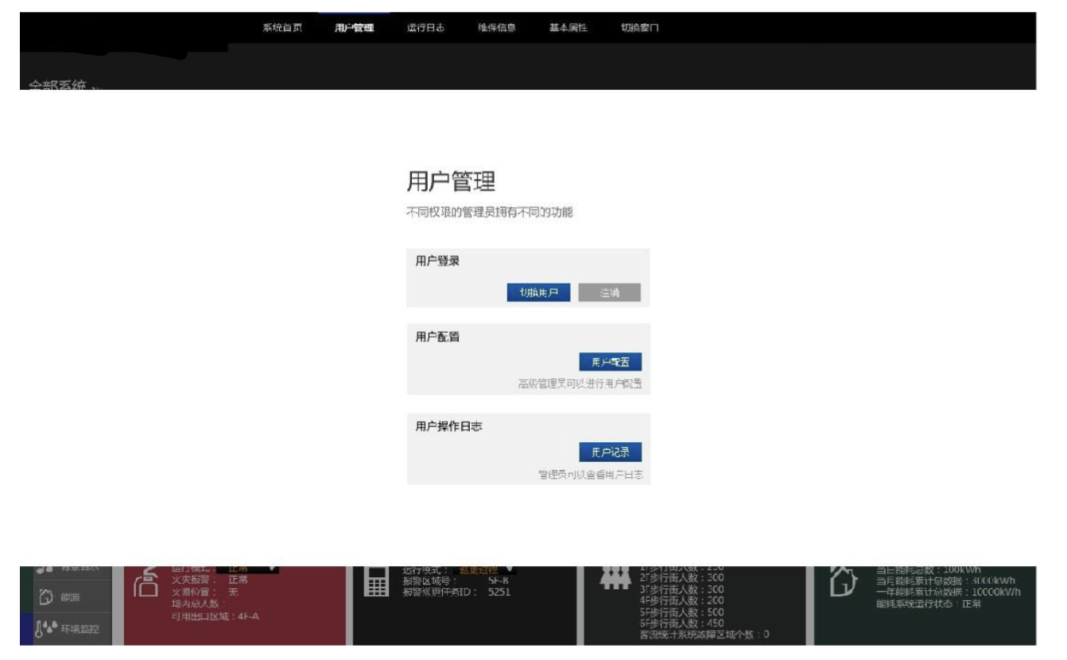Click 可用出口区域：4F-A text
Image resolution: width=1067 pixels, height=660 pixels.
coord(215,615)
